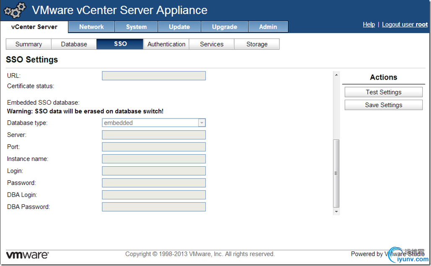431x266 pixels.
Task: Click the Instance name input field
Action: pos(154,159)
